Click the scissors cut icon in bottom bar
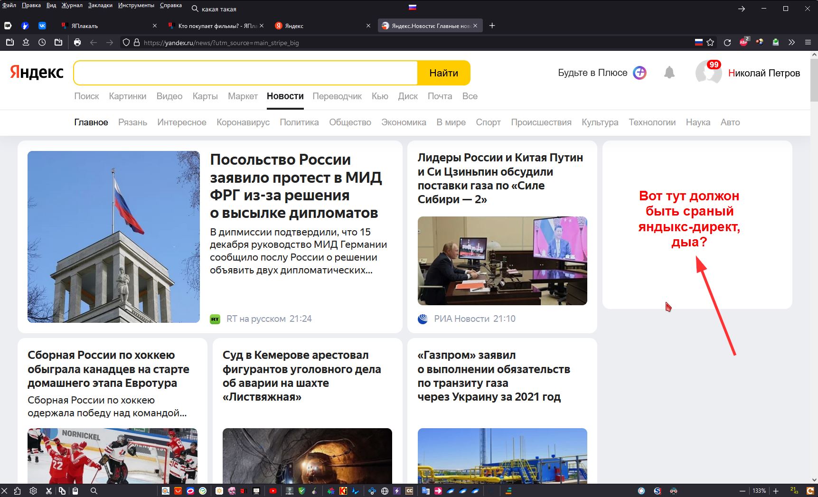The width and height of the screenshot is (818, 497). pyautogui.click(x=48, y=491)
